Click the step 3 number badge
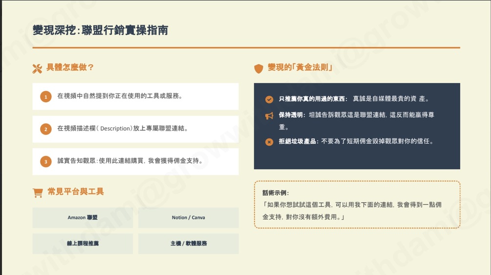Viewport: 491px width, 275px height. tap(46, 161)
